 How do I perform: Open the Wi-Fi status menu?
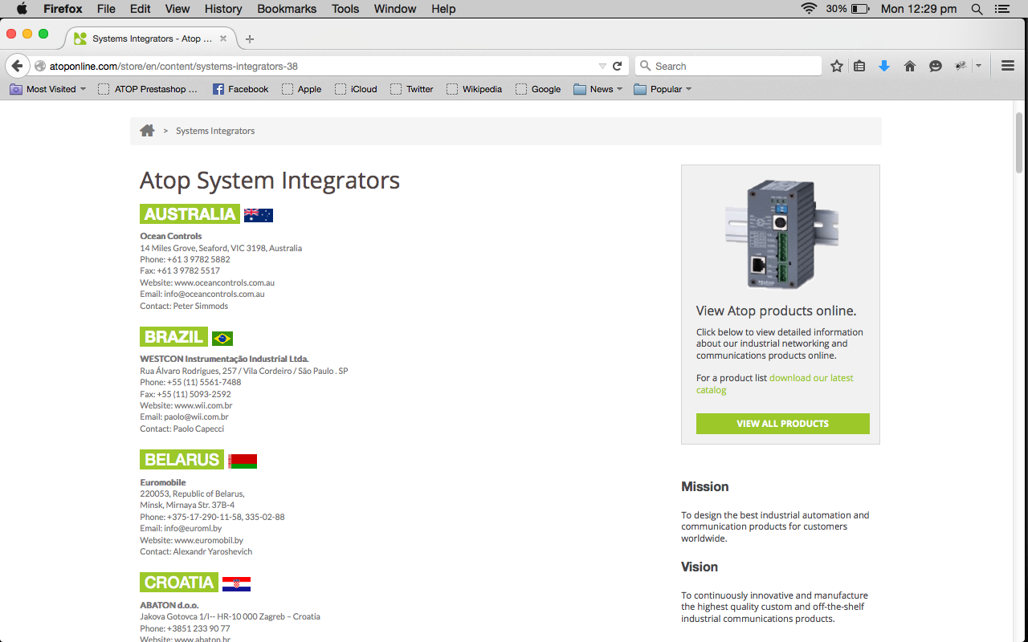[x=808, y=9]
